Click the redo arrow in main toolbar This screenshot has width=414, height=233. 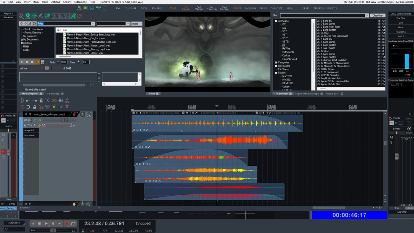coord(35,100)
